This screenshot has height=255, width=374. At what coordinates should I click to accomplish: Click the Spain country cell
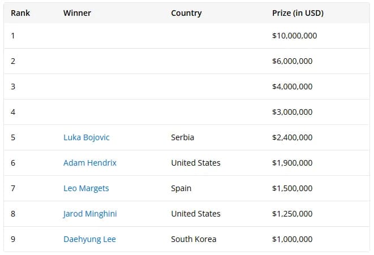(x=181, y=188)
